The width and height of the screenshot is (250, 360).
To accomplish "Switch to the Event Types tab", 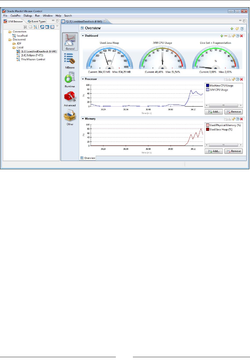I will click(37, 21).
